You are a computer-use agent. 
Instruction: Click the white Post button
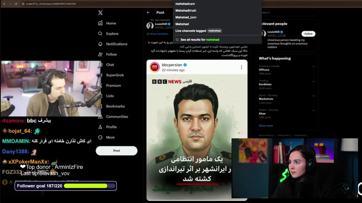pos(117,151)
